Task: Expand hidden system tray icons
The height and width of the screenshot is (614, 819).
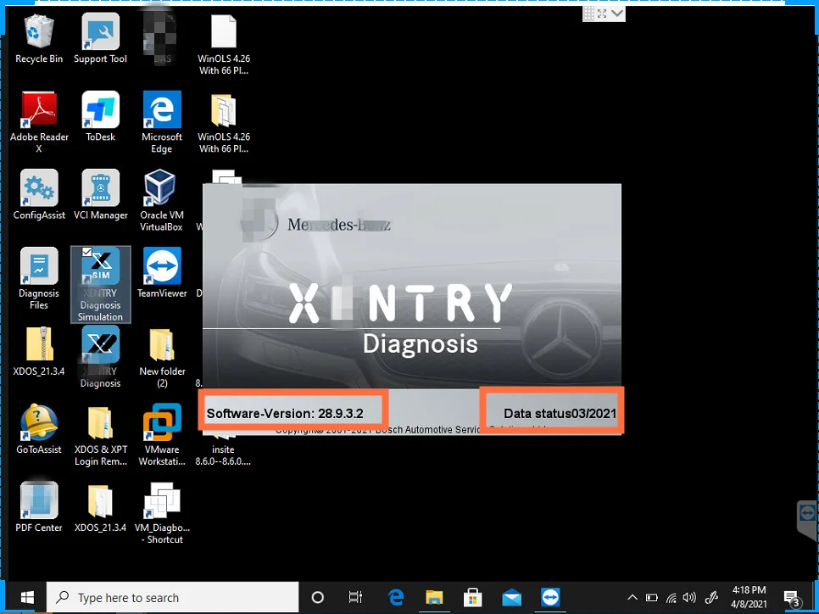Action: tap(632, 597)
